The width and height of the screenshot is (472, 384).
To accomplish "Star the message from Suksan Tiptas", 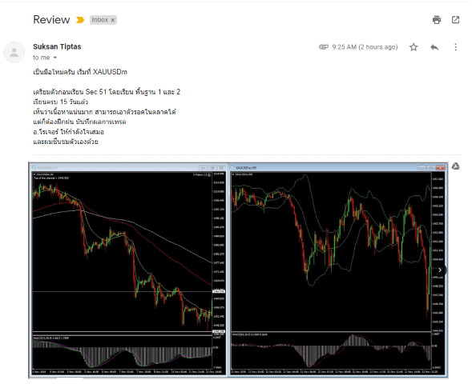I will pos(414,47).
